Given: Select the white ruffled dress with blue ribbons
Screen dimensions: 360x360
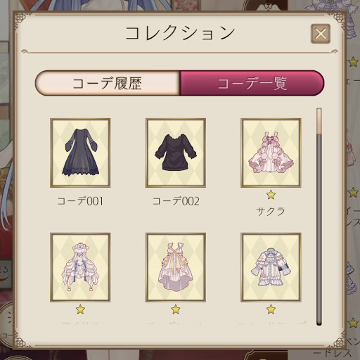Looking at the screenshot, I should coord(80,267).
